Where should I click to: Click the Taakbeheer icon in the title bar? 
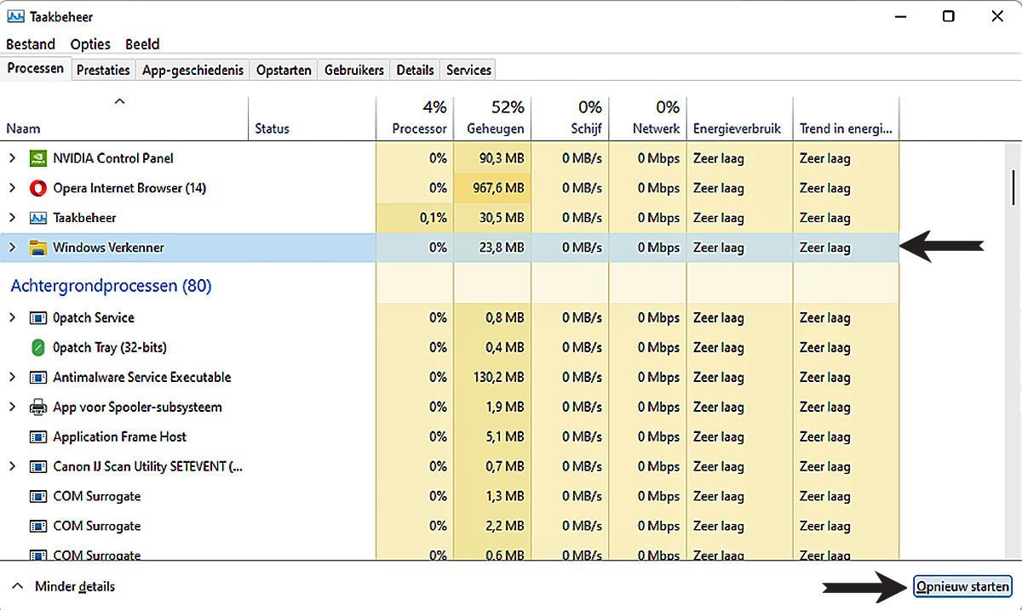15,17
